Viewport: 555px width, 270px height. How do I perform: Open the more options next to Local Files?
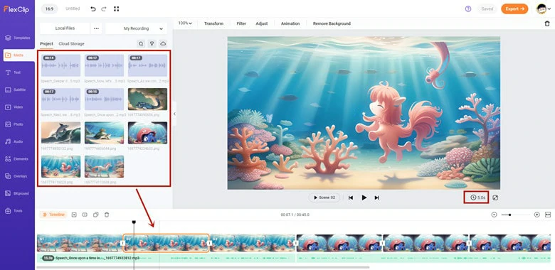point(96,28)
